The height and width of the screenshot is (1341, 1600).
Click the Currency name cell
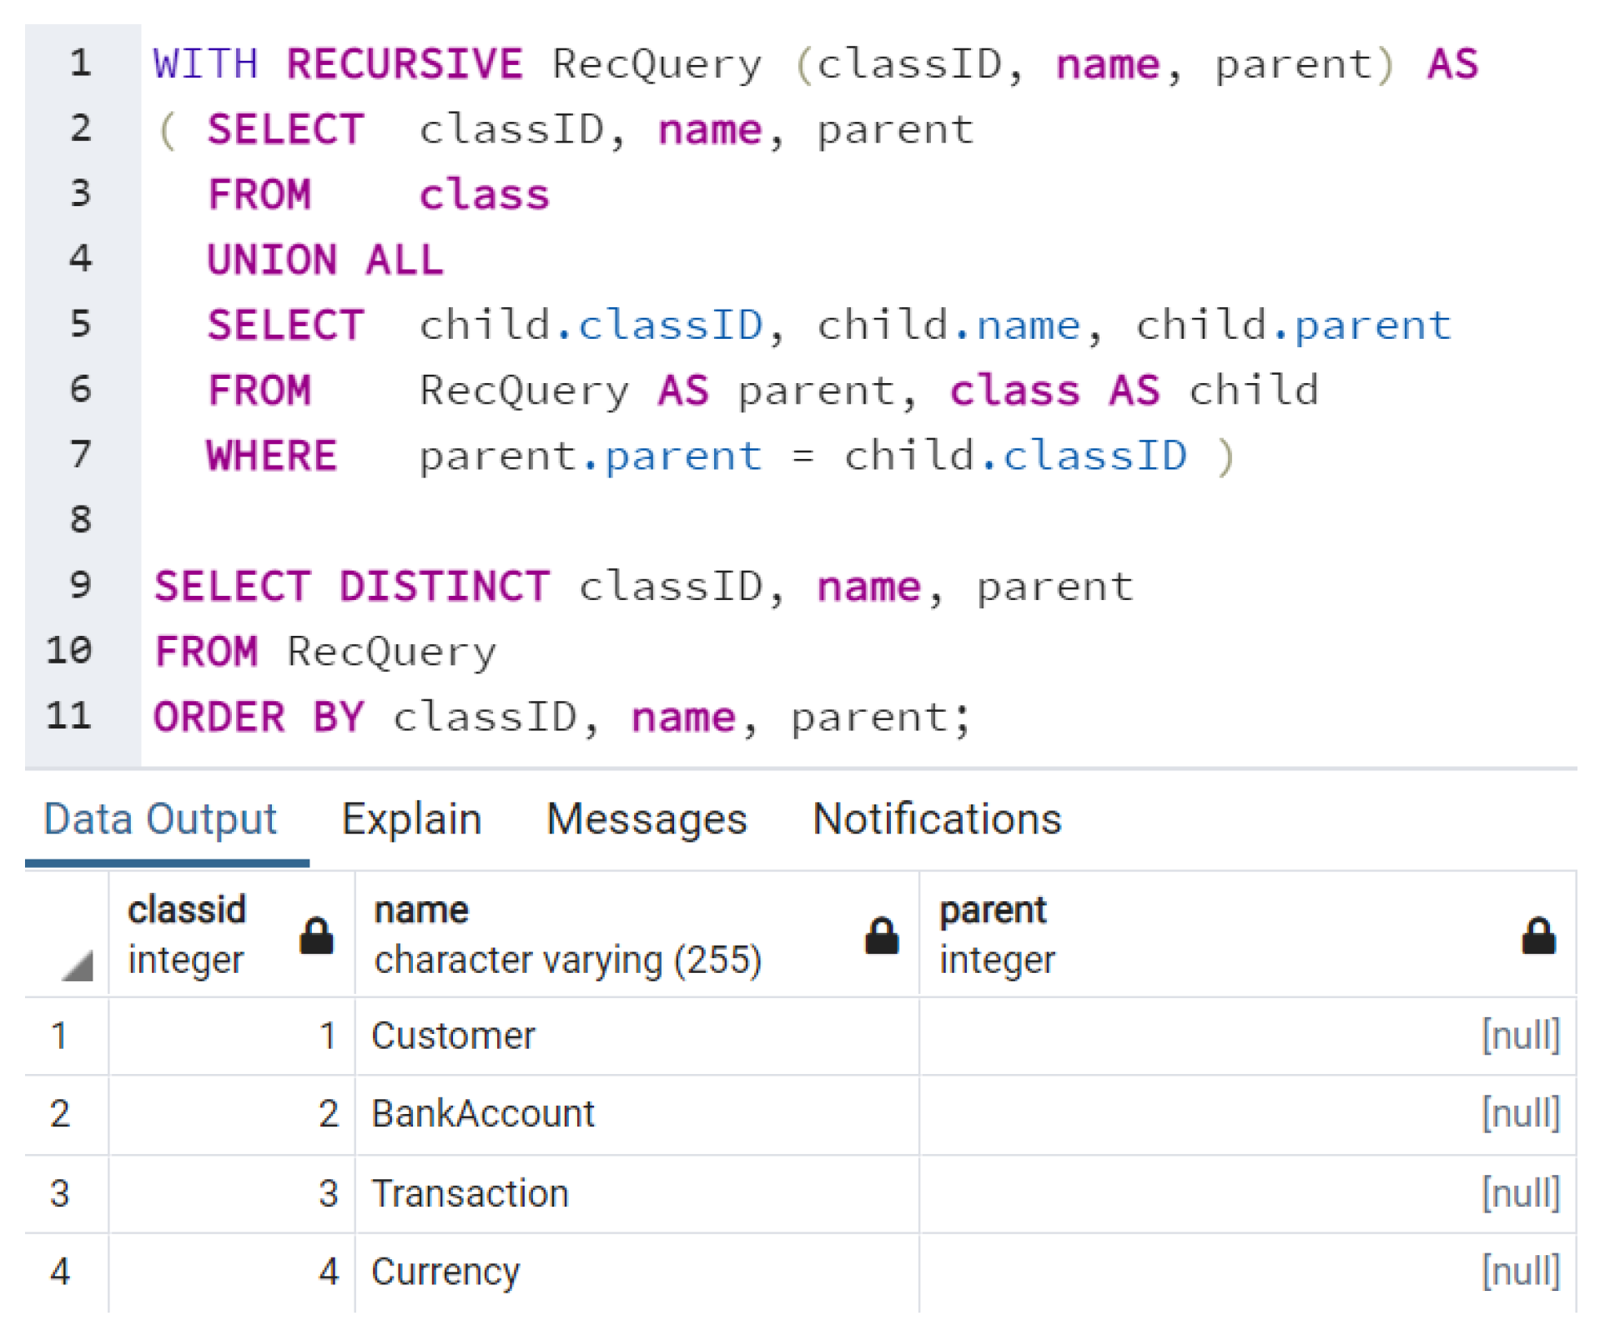point(445,1272)
